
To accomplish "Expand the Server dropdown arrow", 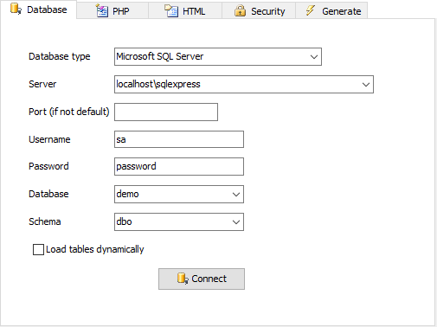I will (366, 85).
